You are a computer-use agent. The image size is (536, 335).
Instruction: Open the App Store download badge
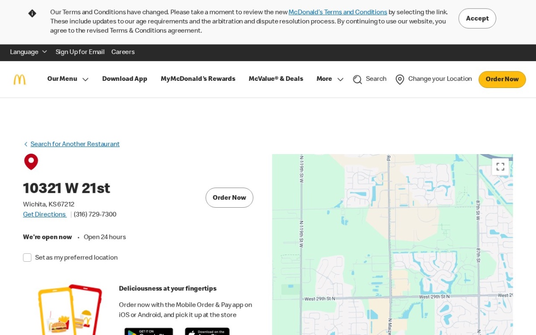point(207,331)
